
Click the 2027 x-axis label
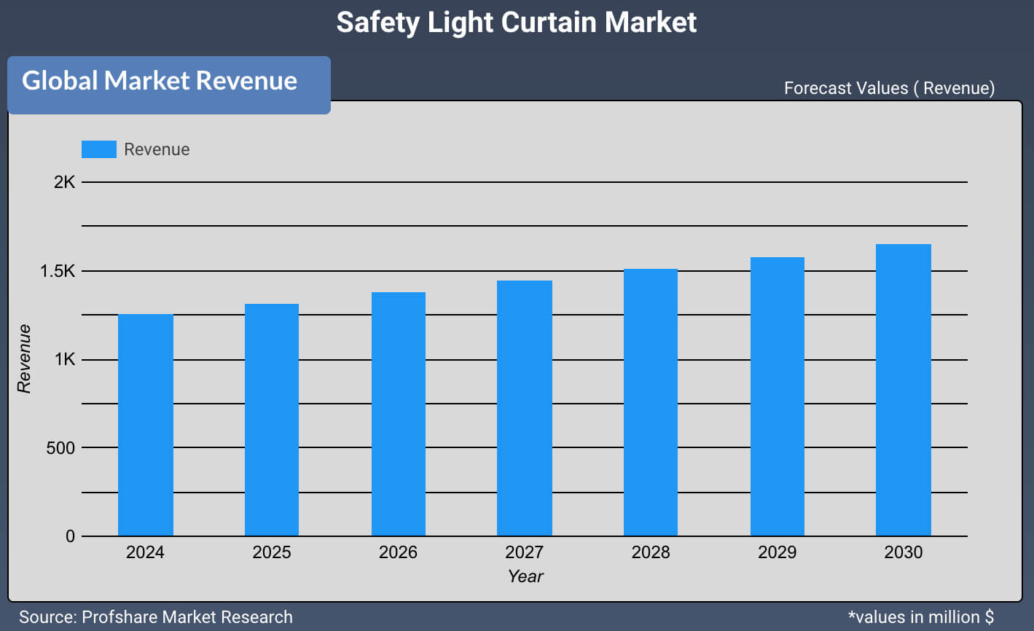(525, 552)
